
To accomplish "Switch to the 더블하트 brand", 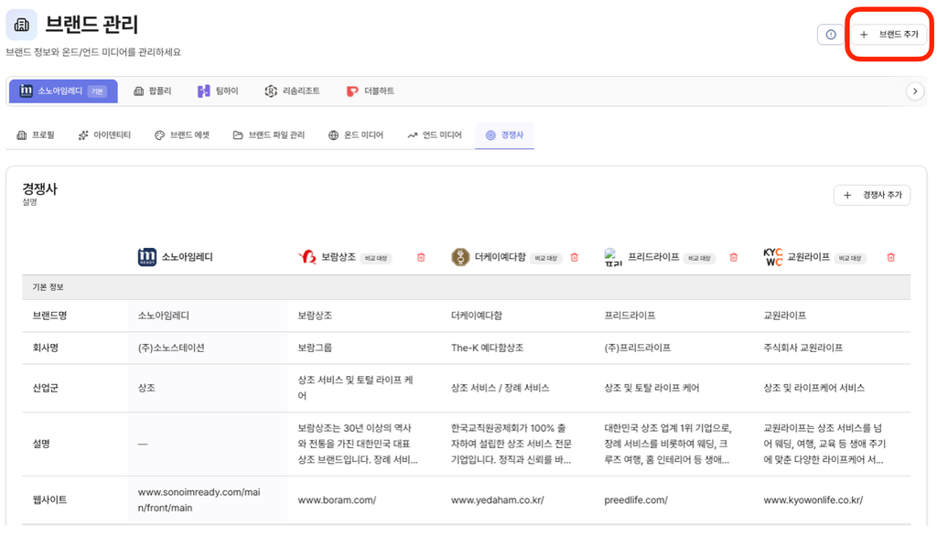I will 371,91.
